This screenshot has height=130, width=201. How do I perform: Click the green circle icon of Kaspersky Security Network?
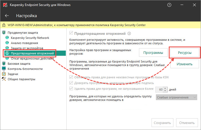pyautogui.click(x=7, y=38)
